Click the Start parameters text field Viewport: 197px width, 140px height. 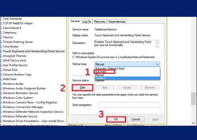129,105
